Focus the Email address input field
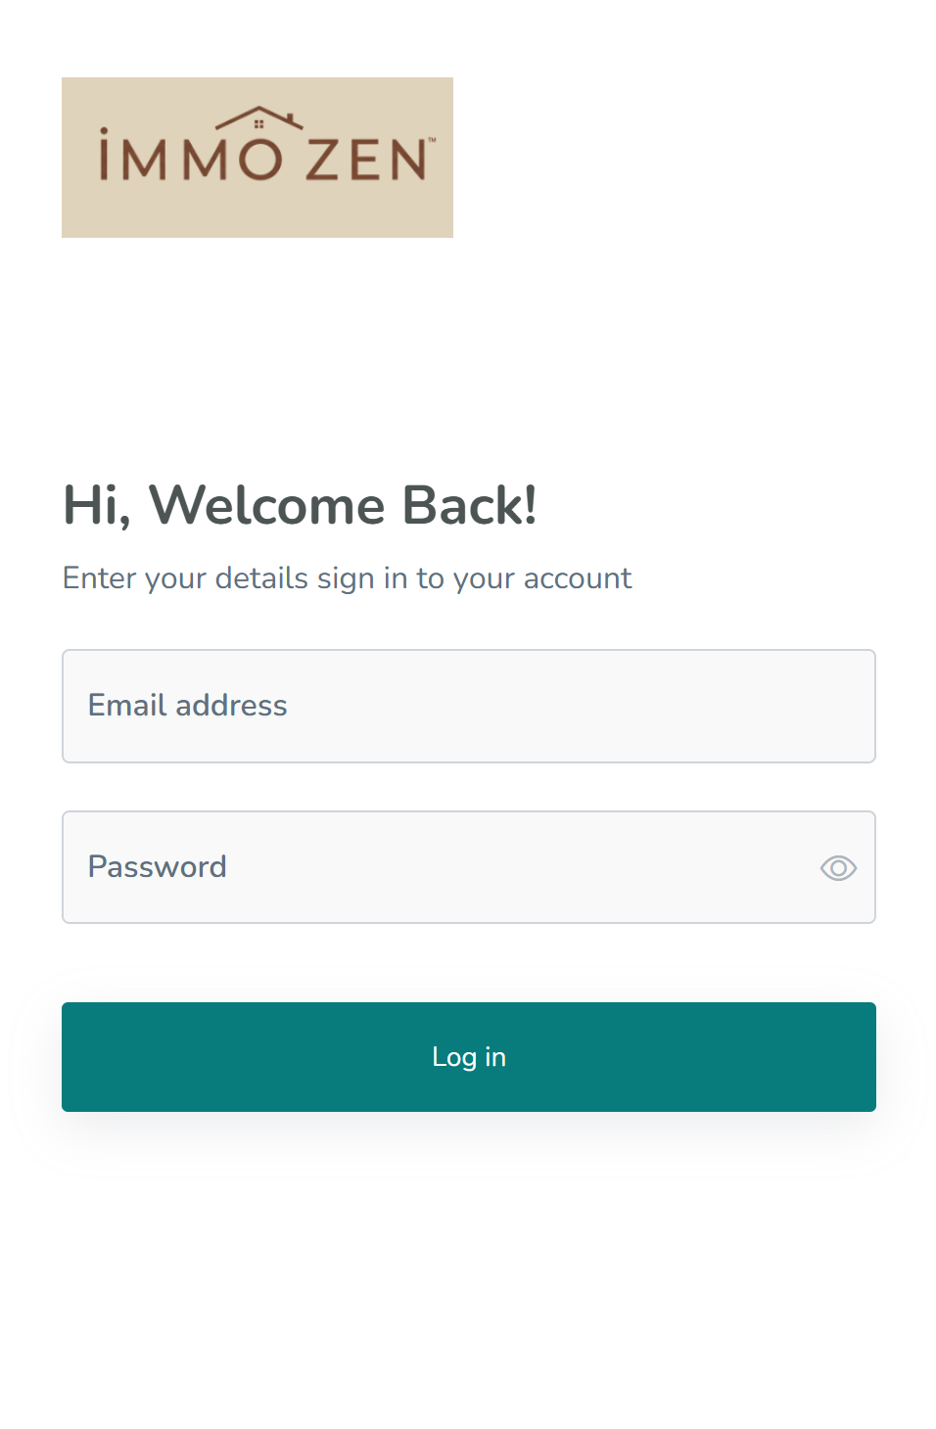 [468, 706]
